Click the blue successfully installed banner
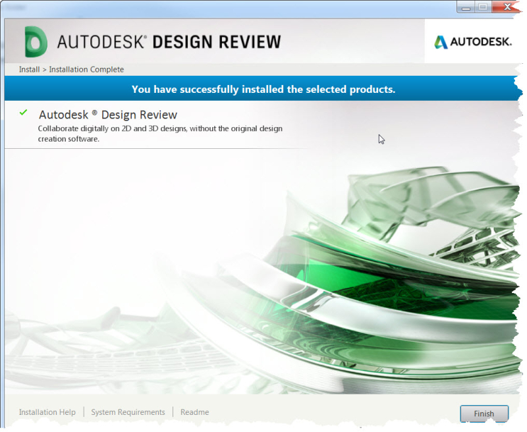 click(x=263, y=89)
